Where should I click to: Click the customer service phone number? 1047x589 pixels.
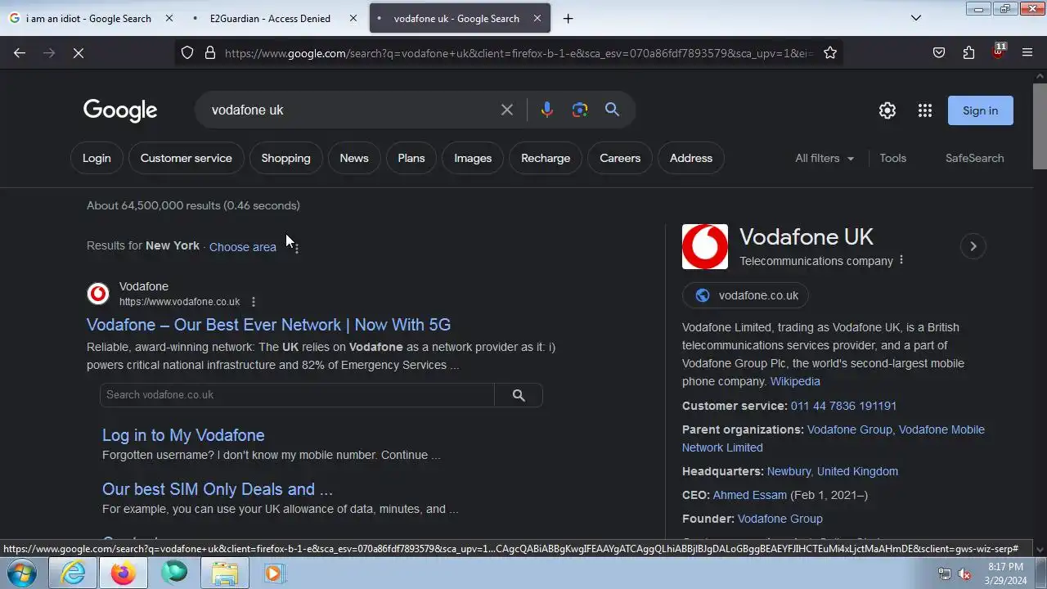coord(843,406)
